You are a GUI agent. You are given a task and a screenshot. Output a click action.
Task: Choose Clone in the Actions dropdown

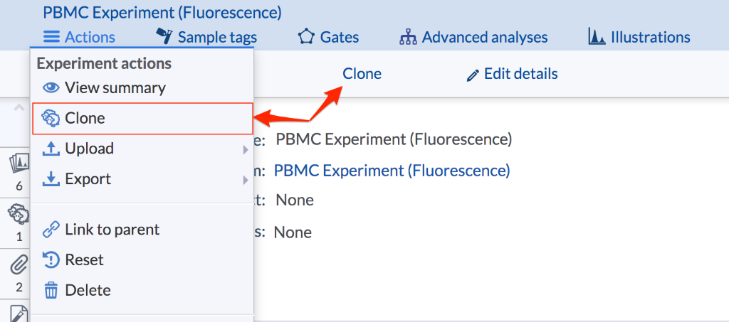click(142, 118)
